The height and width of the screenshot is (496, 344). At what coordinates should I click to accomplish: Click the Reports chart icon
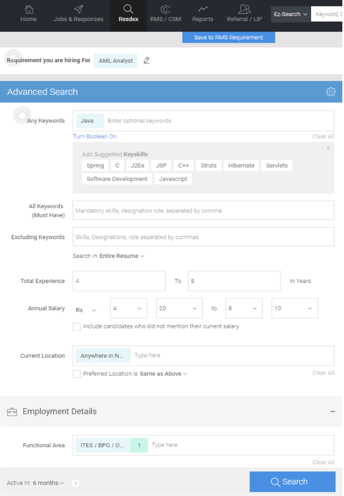click(x=203, y=9)
